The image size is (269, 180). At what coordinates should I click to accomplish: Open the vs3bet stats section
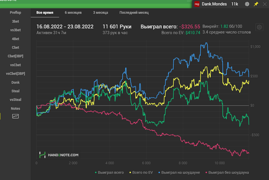15,30
